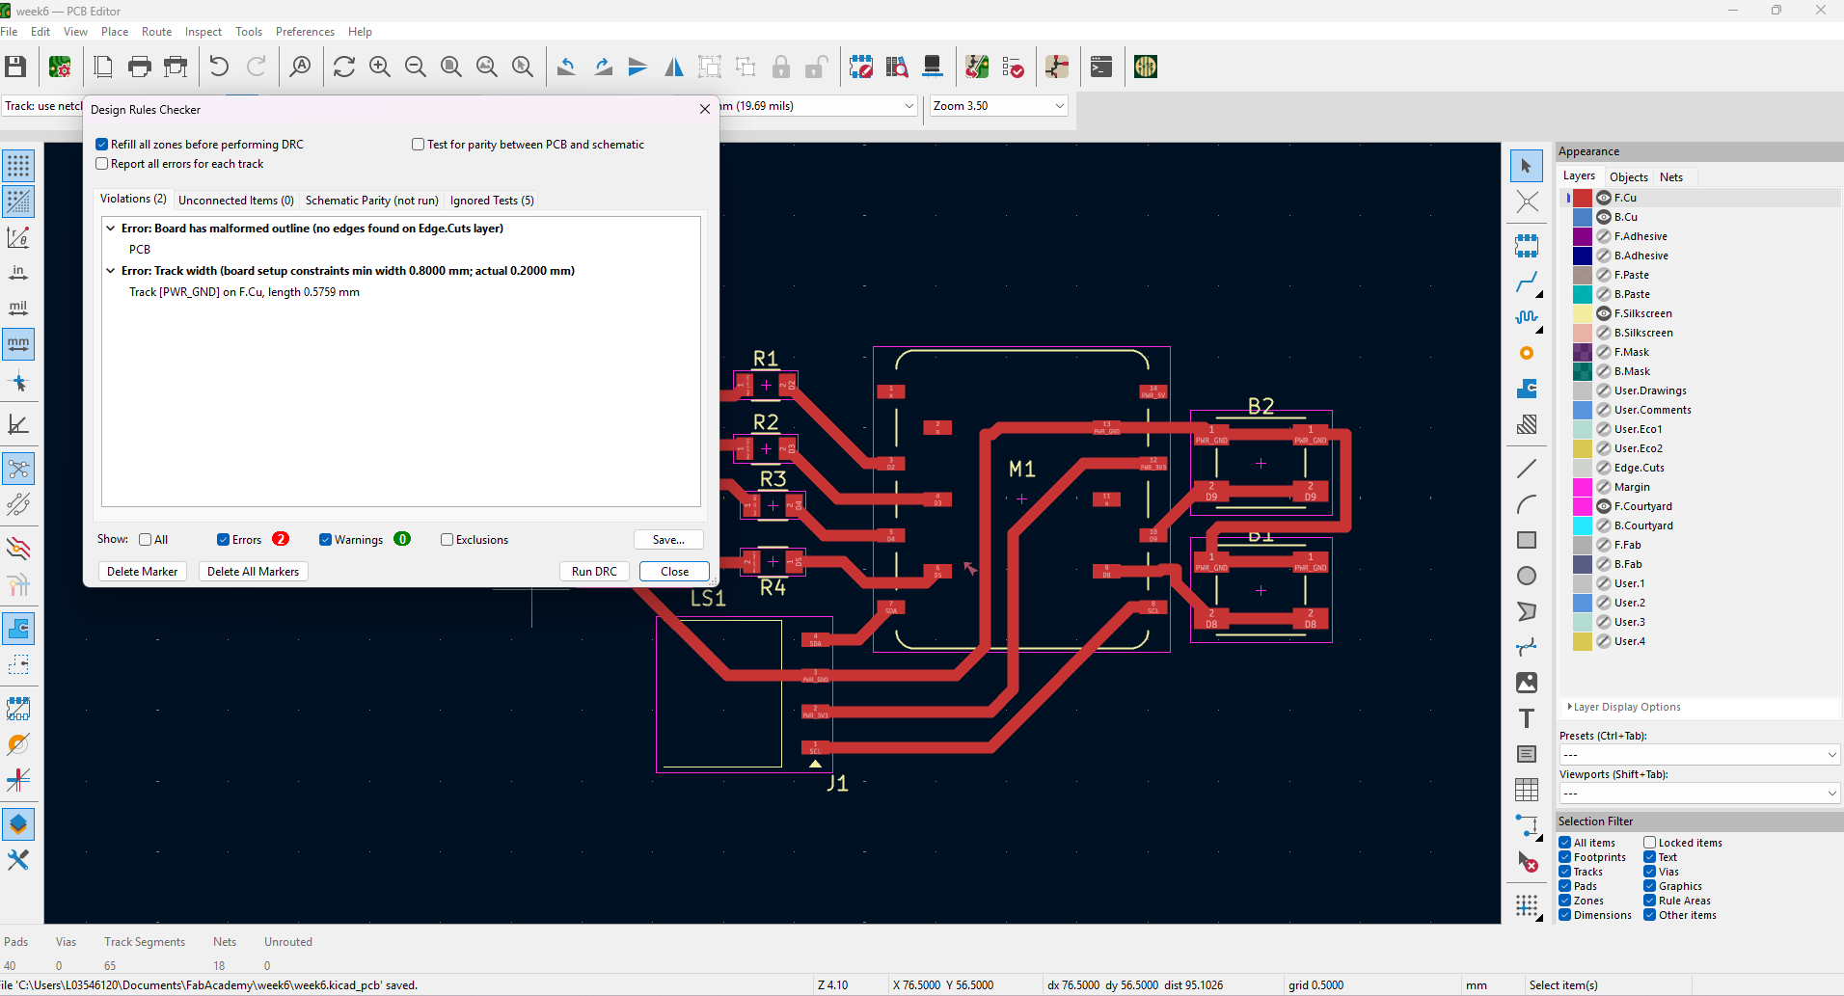Screen dimensions: 1844x996
Task: Collapse the Track width error entry
Action: click(x=111, y=271)
